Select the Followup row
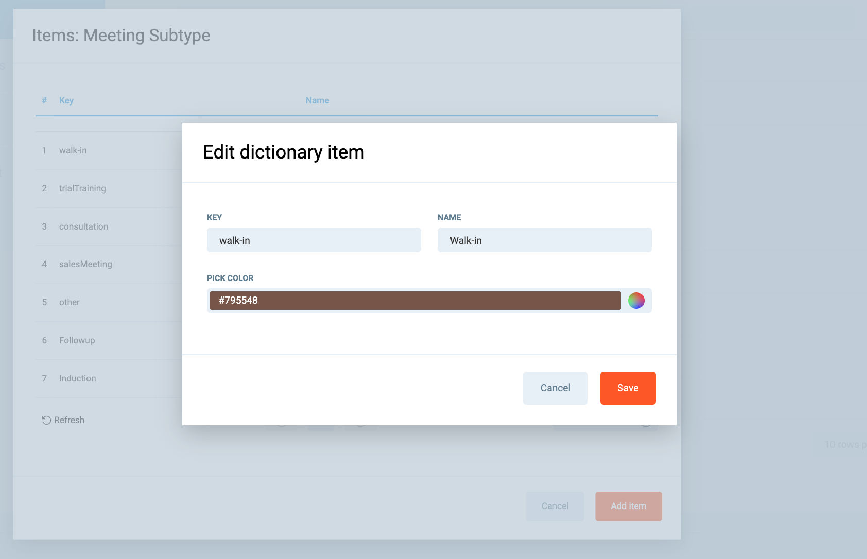Image resolution: width=867 pixels, height=559 pixels. (x=77, y=340)
